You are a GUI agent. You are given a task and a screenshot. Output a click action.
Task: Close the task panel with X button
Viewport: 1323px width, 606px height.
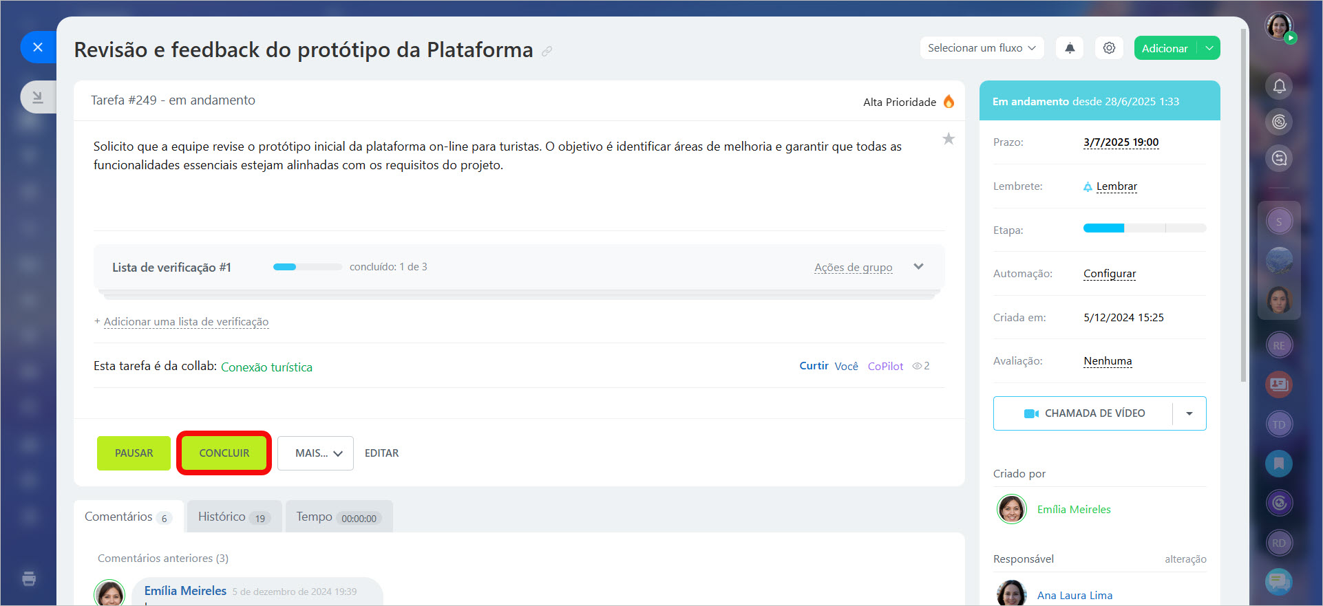tap(38, 47)
